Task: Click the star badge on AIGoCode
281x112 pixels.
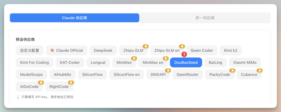Action: (x=41, y=83)
